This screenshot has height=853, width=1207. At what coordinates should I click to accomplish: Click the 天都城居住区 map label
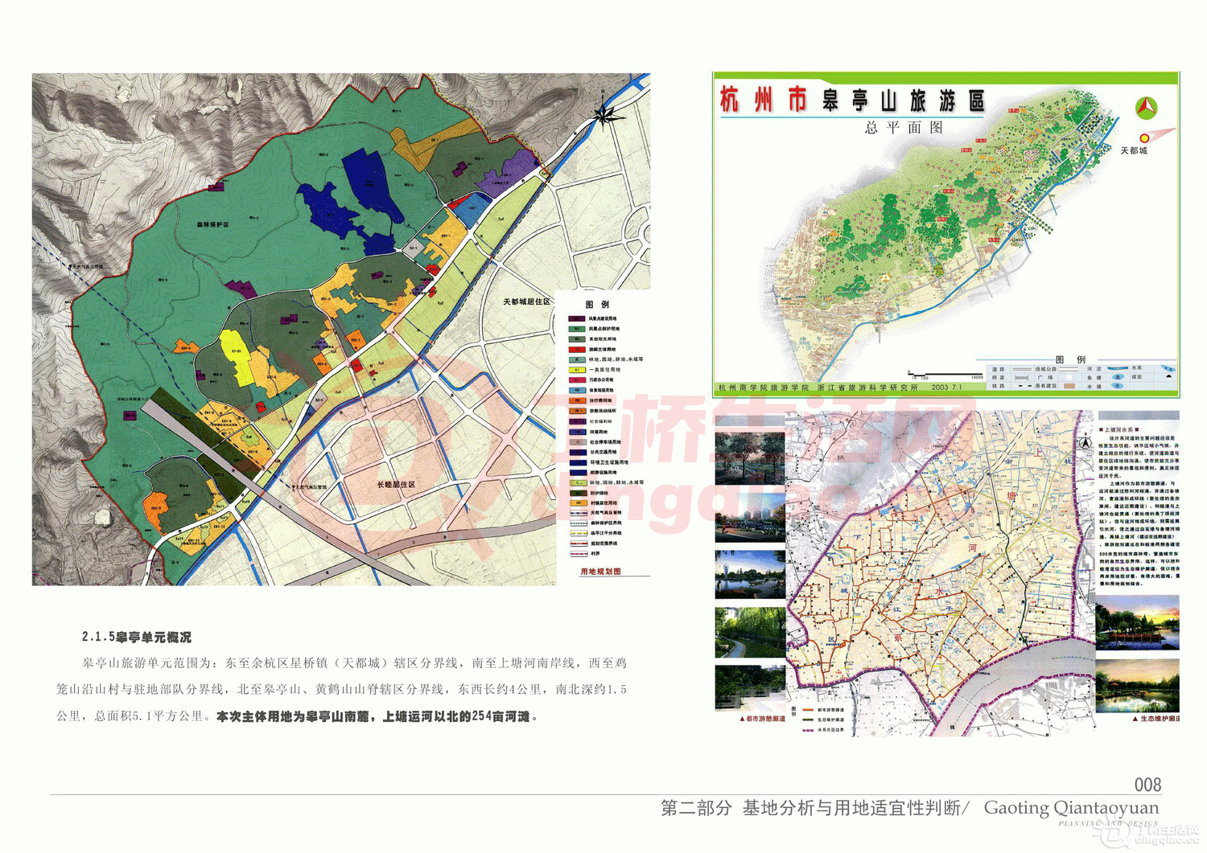coord(526,301)
